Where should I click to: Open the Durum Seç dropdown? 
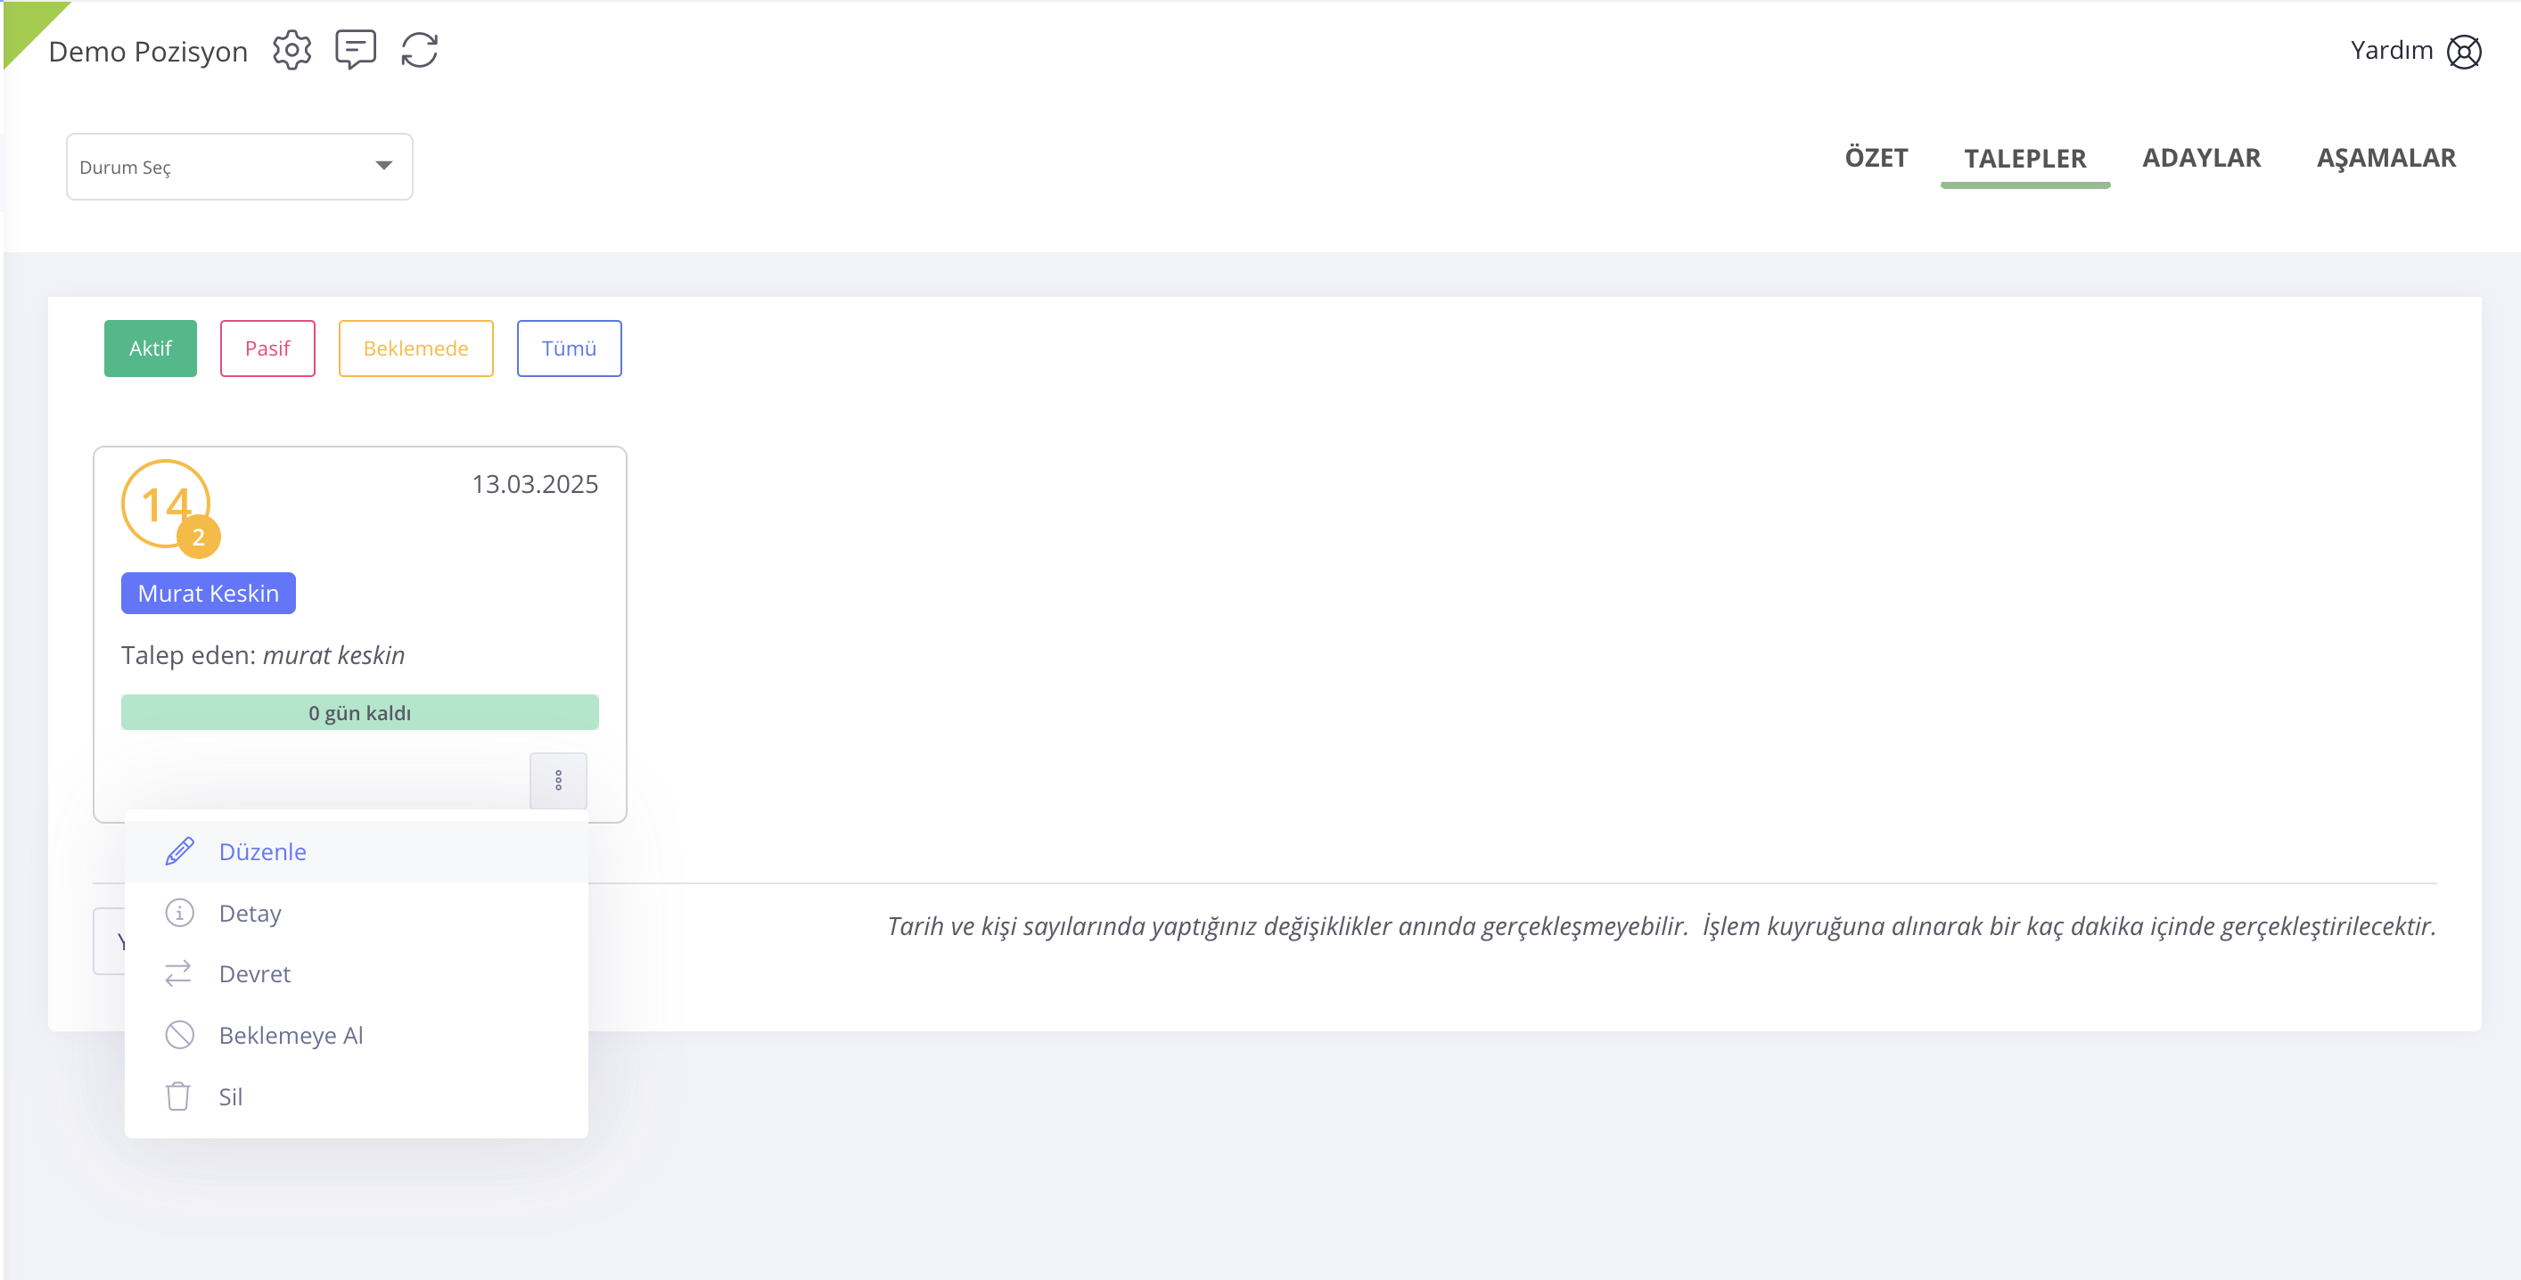[223, 168]
